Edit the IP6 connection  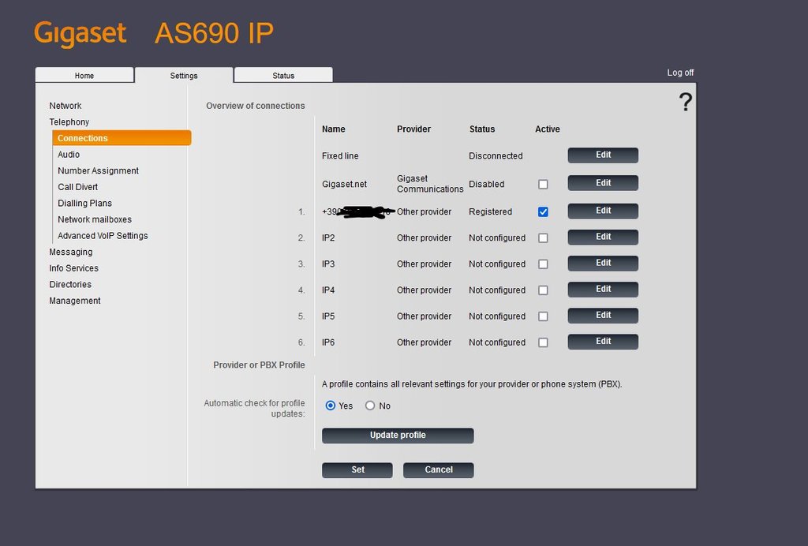(603, 342)
